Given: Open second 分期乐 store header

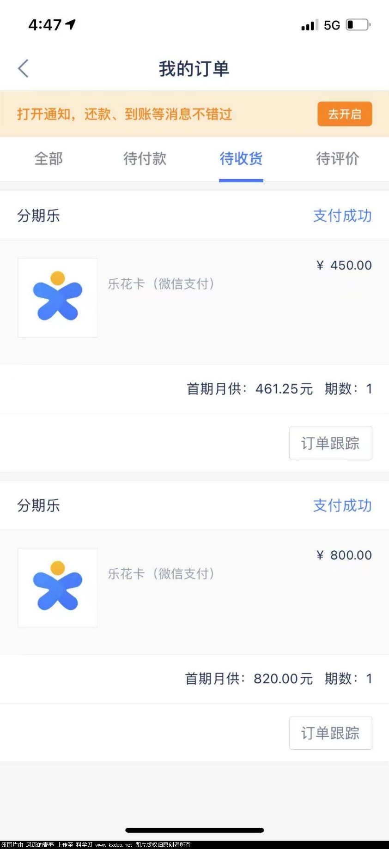Looking at the screenshot, I should click(x=38, y=506).
